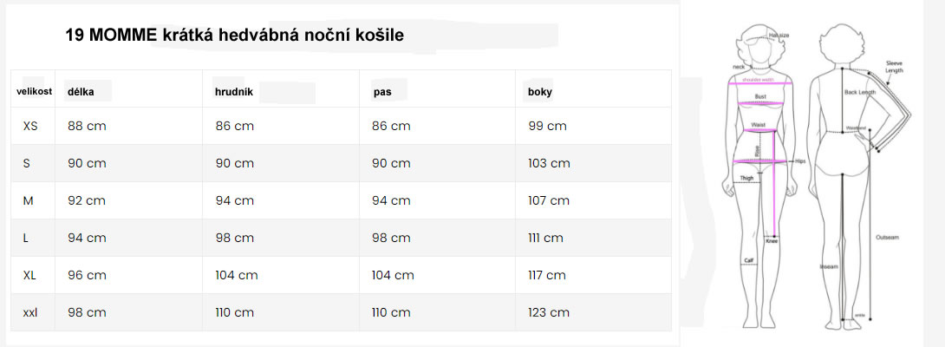Select the XS size row label

[x=30, y=127]
